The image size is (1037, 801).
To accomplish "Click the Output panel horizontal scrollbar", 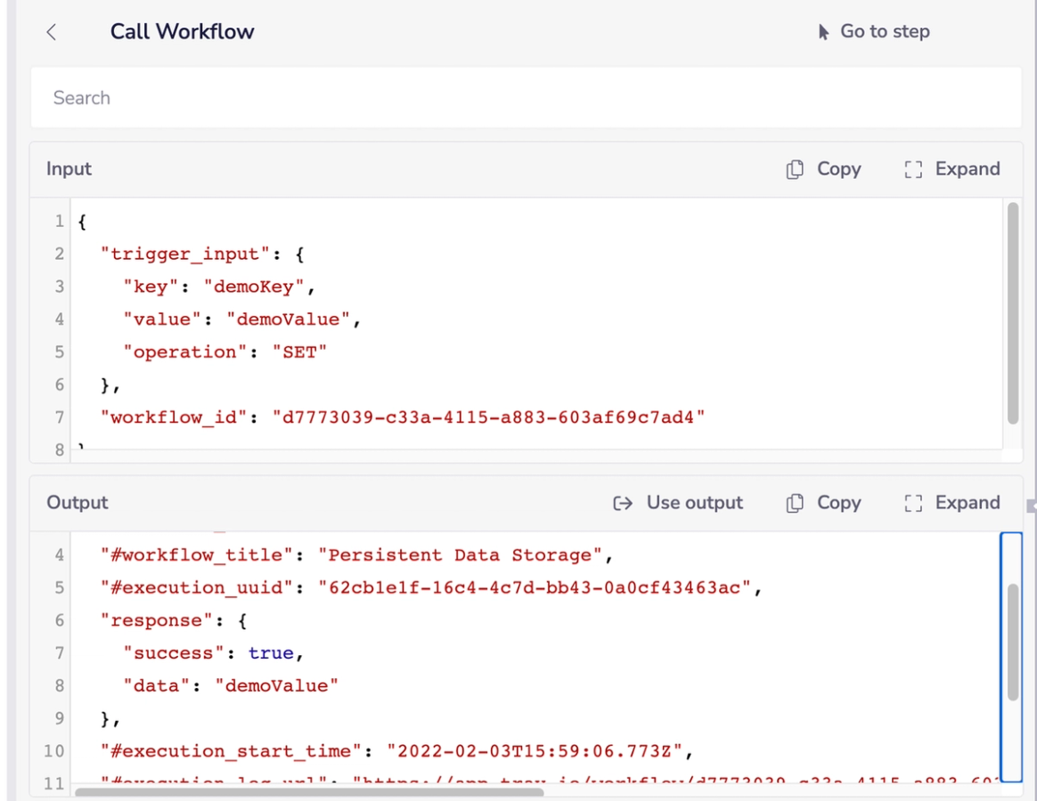I will [x=309, y=792].
